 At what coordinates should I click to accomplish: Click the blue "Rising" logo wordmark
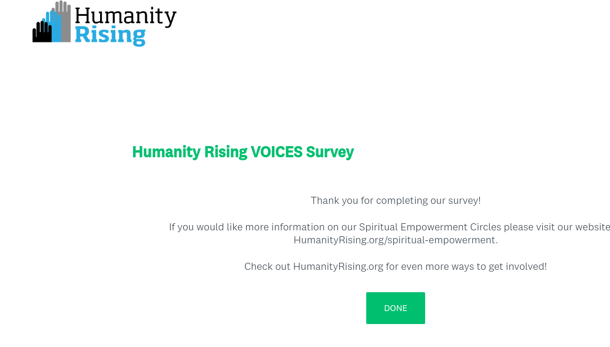click(110, 35)
